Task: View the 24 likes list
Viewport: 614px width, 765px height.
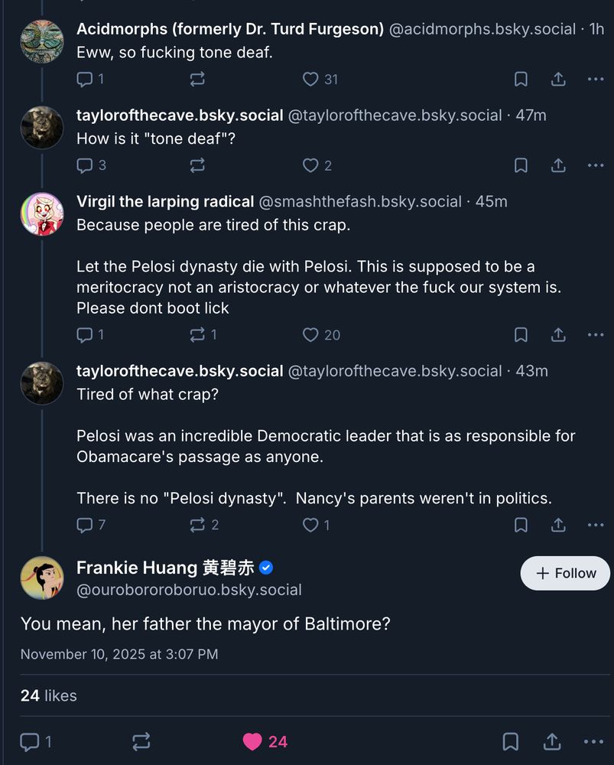Action: [x=49, y=695]
